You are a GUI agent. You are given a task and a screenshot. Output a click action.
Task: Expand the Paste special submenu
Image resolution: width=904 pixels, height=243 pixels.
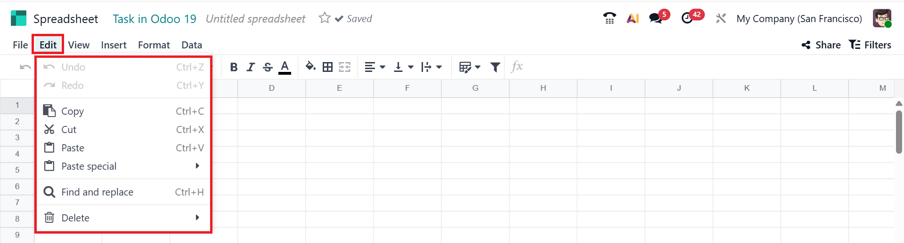[122, 166]
